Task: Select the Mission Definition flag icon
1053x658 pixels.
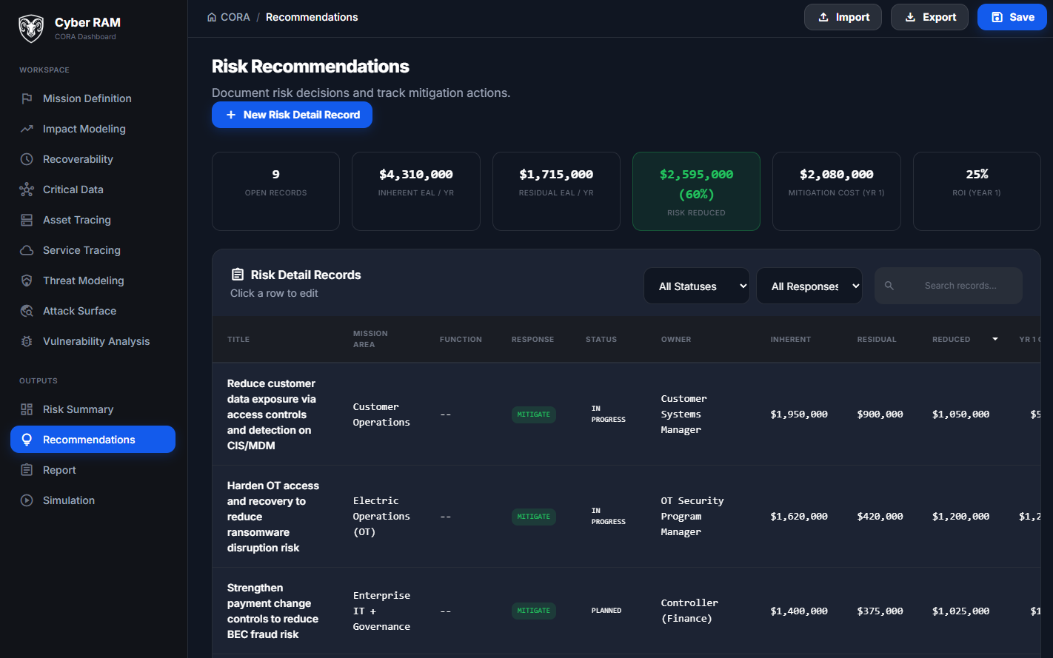Action: [27, 98]
